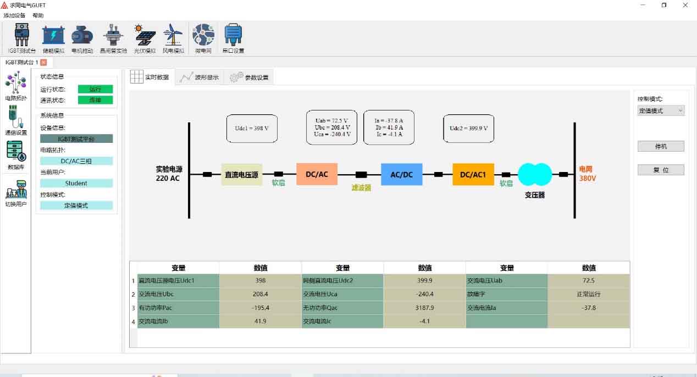Open the 添加设备 menu
The width and height of the screenshot is (697, 377).
(x=14, y=15)
